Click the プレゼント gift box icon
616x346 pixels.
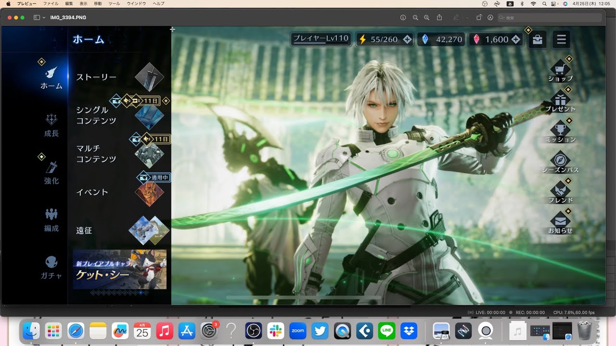(x=560, y=99)
